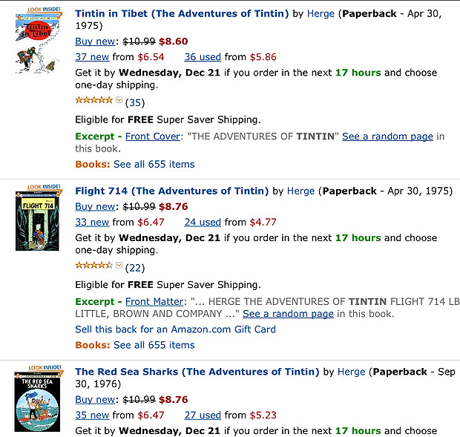View the 33 new offers link

pos(92,223)
